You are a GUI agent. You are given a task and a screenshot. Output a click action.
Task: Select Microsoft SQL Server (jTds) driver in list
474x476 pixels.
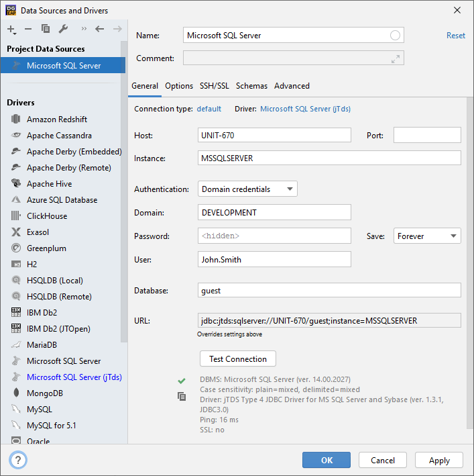click(x=63, y=377)
